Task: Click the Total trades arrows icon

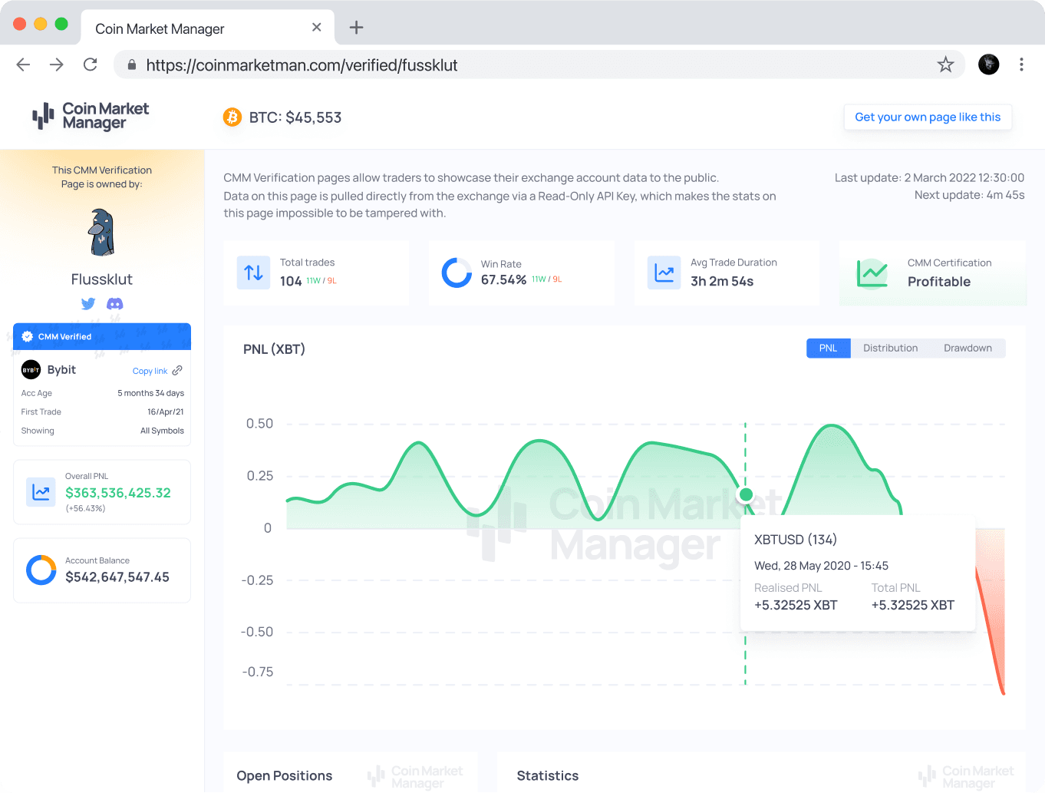Action: pos(253,273)
